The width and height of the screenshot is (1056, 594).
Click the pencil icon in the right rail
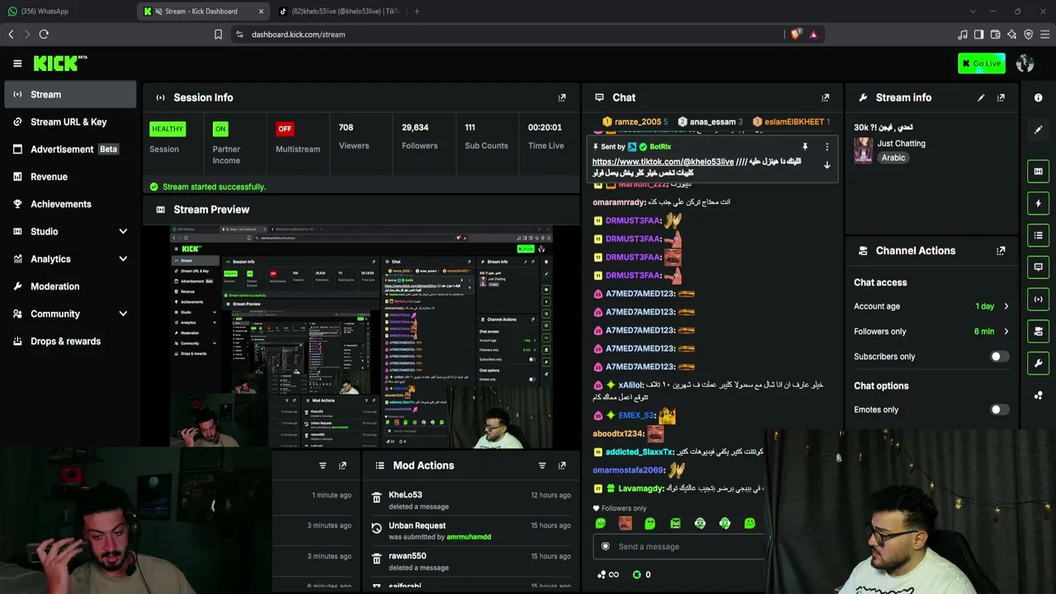click(x=1038, y=130)
